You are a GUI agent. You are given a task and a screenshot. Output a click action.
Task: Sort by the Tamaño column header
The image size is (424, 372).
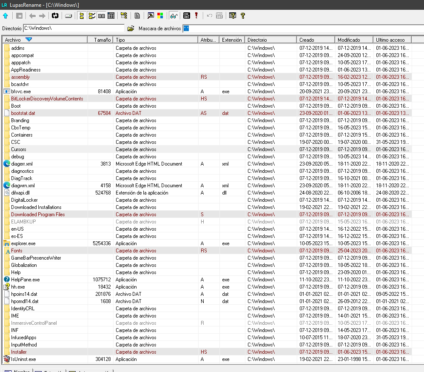(100, 40)
